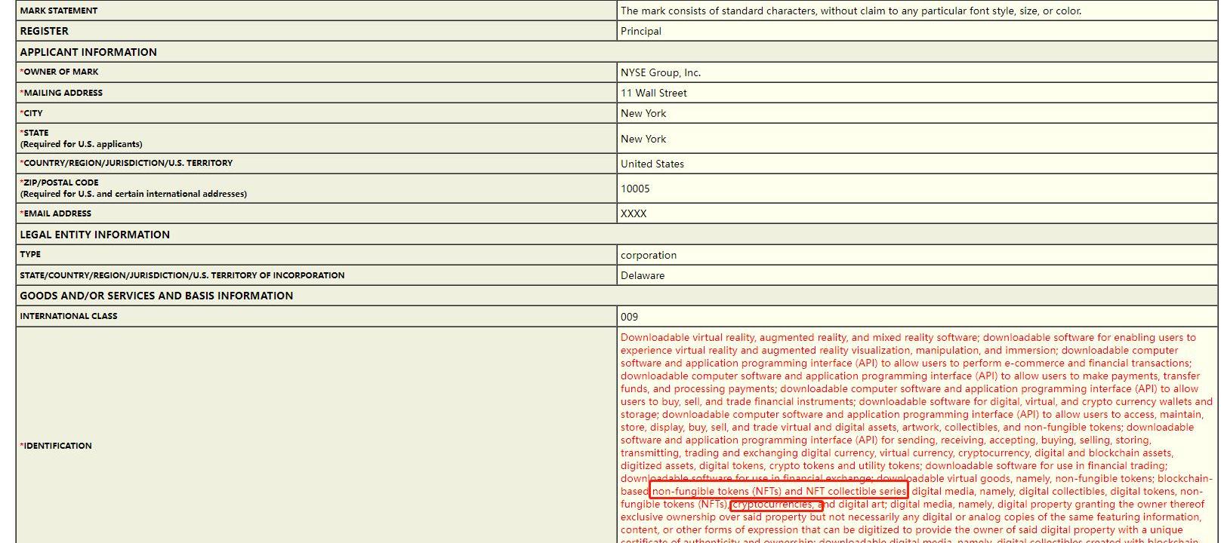This screenshot has height=543, width=1221.
Task: Select the corporation entity type value
Action: point(648,255)
